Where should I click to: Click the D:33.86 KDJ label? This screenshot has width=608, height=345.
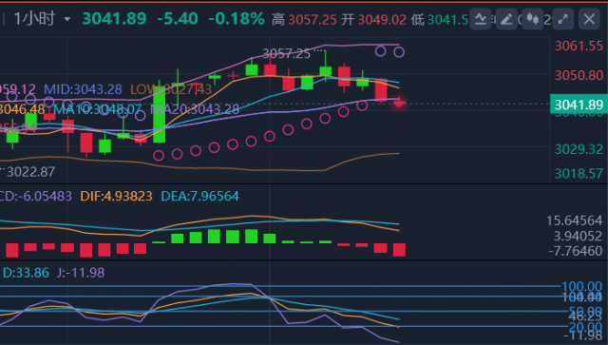pos(26,273)
